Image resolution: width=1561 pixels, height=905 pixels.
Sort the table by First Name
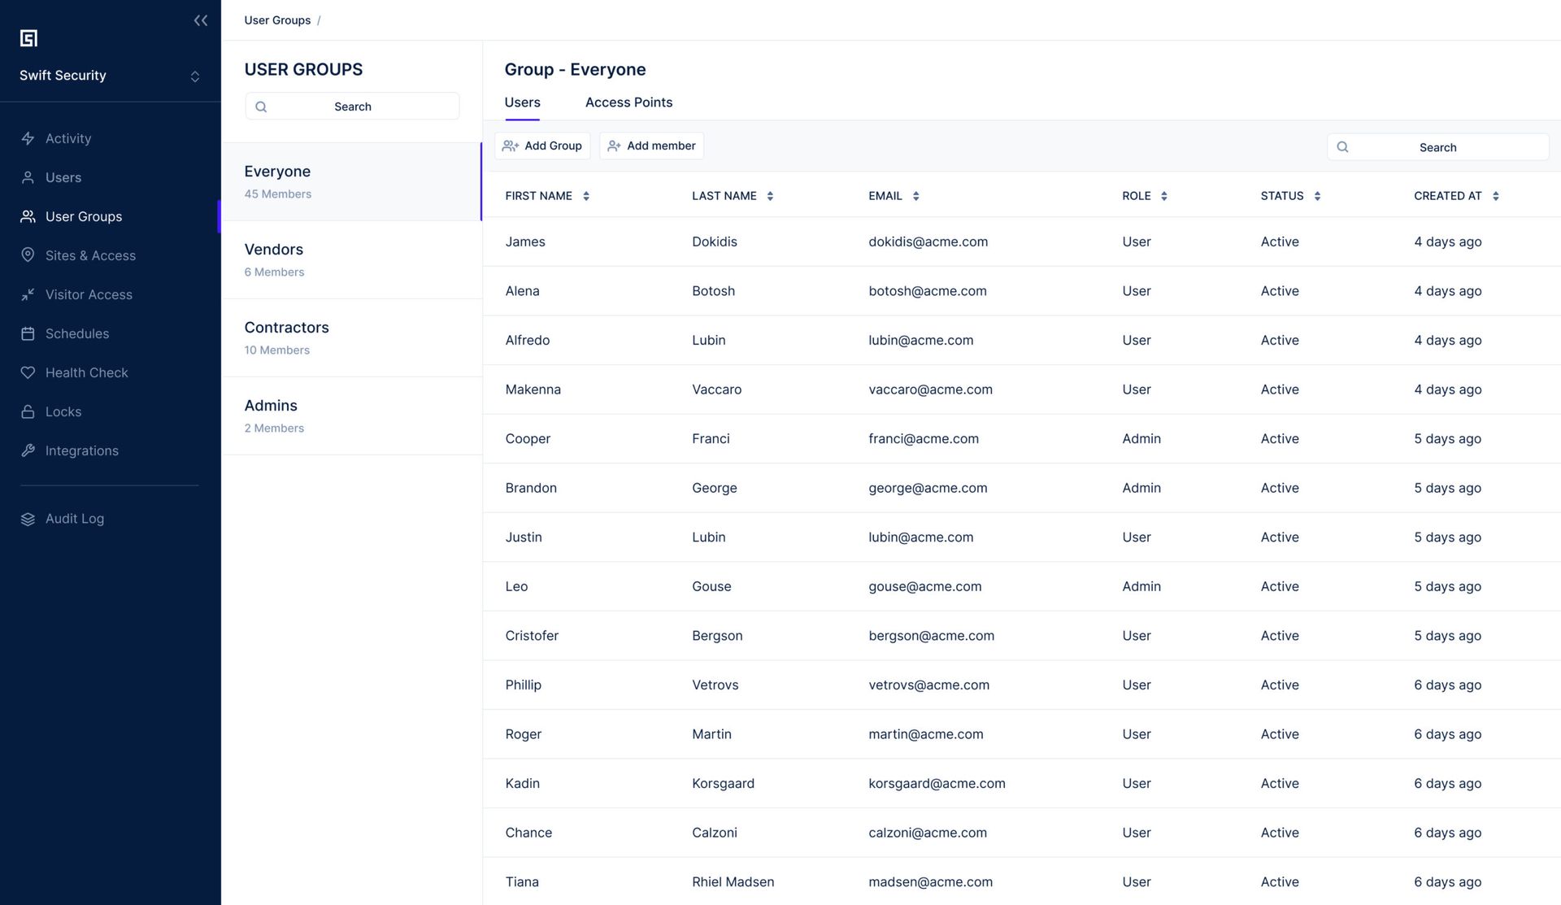click(585, 196)
